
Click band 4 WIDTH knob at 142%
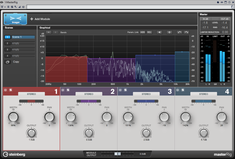click(186, 117)
